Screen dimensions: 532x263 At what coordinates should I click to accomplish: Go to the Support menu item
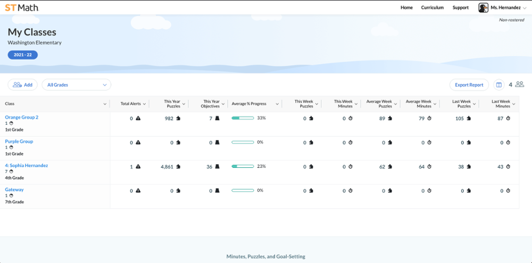[x=460, y=7]
